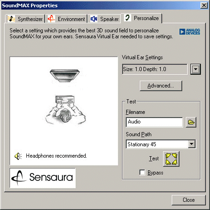This screenshot has width=210, height=210.
Task: Select the Stationary 45 combo box
Action: [161, 144]
